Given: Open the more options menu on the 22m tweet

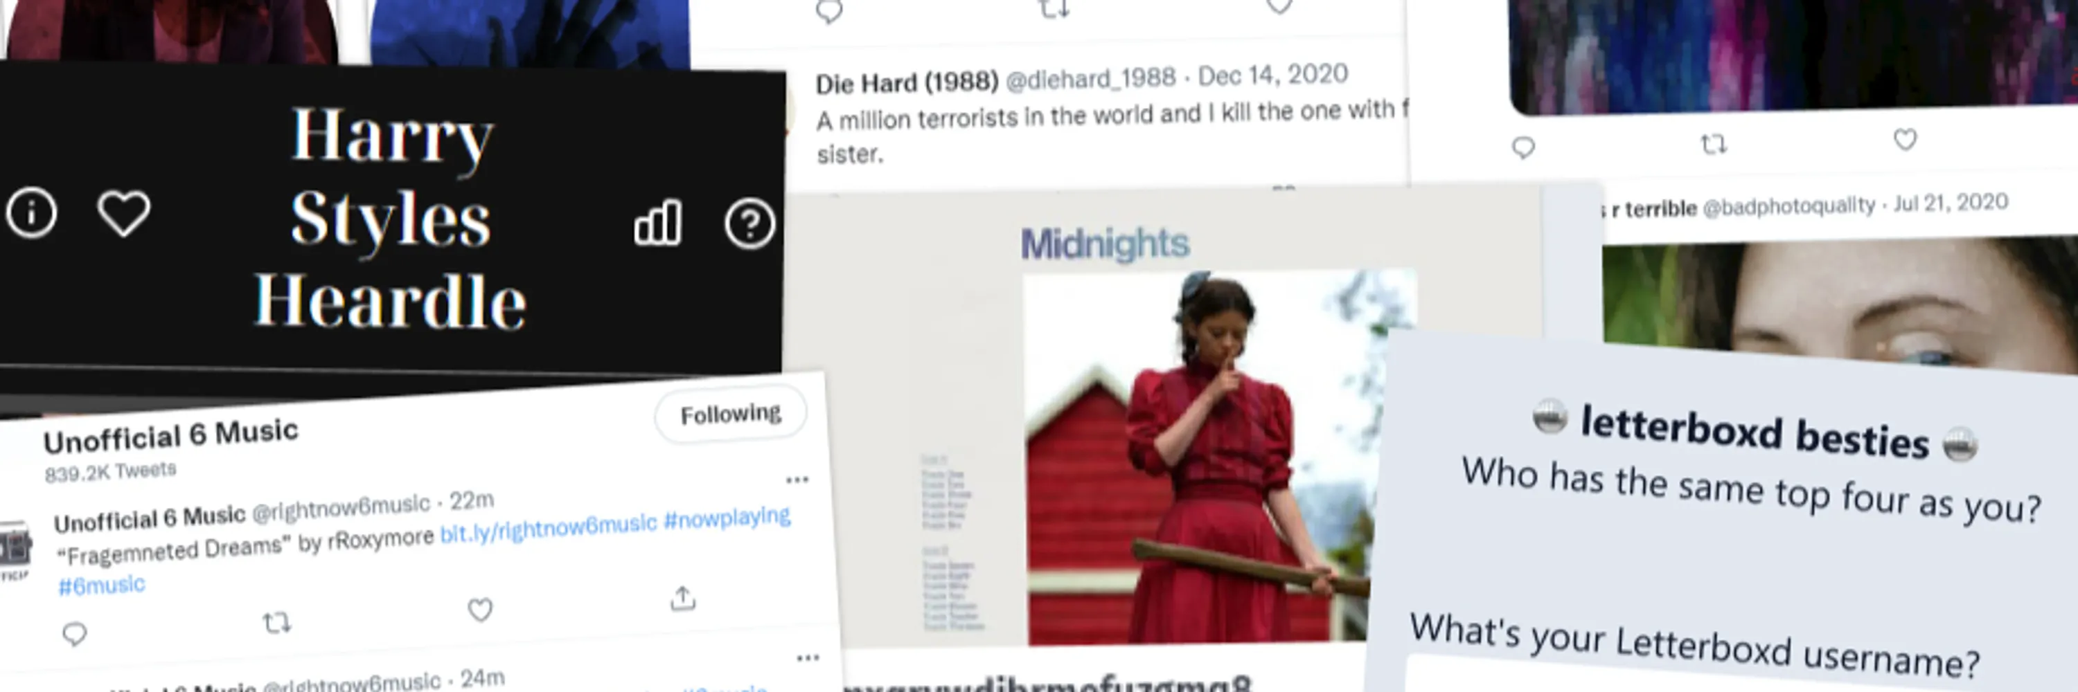Looking at the screenshot, I should (x=797, y=480).
